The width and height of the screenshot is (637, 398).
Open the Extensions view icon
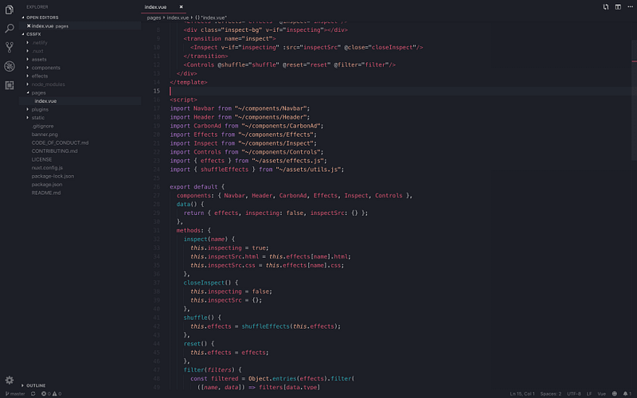click(10, 85)
